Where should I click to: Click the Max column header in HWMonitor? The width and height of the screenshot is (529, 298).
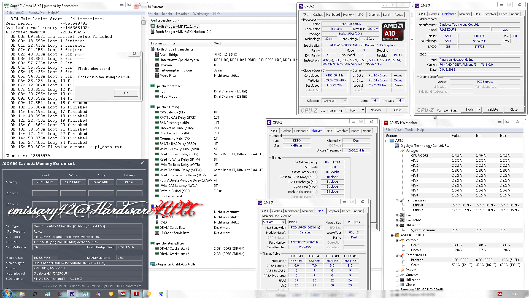tap(510, 135)
